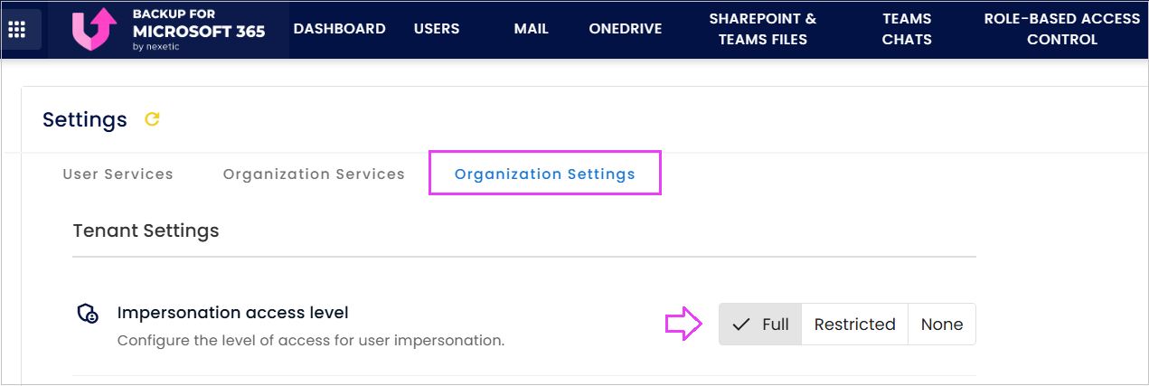Screen dimensions: 1149x386
Task: Open the Users section
Action: (437, 29)
